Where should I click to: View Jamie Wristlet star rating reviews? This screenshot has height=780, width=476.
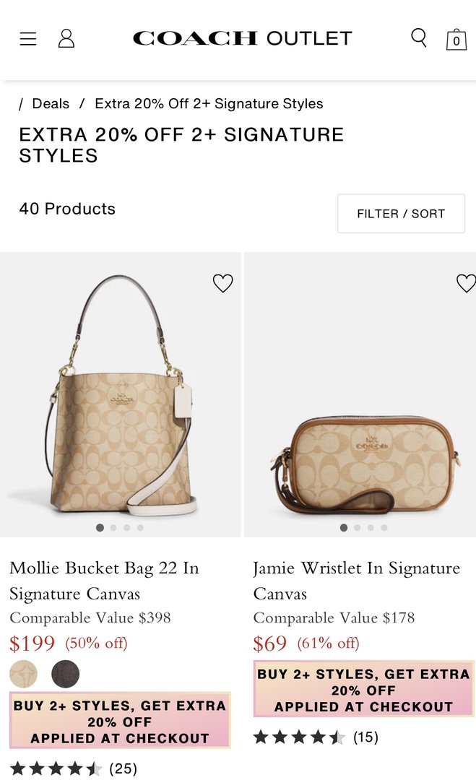[316, 737]
